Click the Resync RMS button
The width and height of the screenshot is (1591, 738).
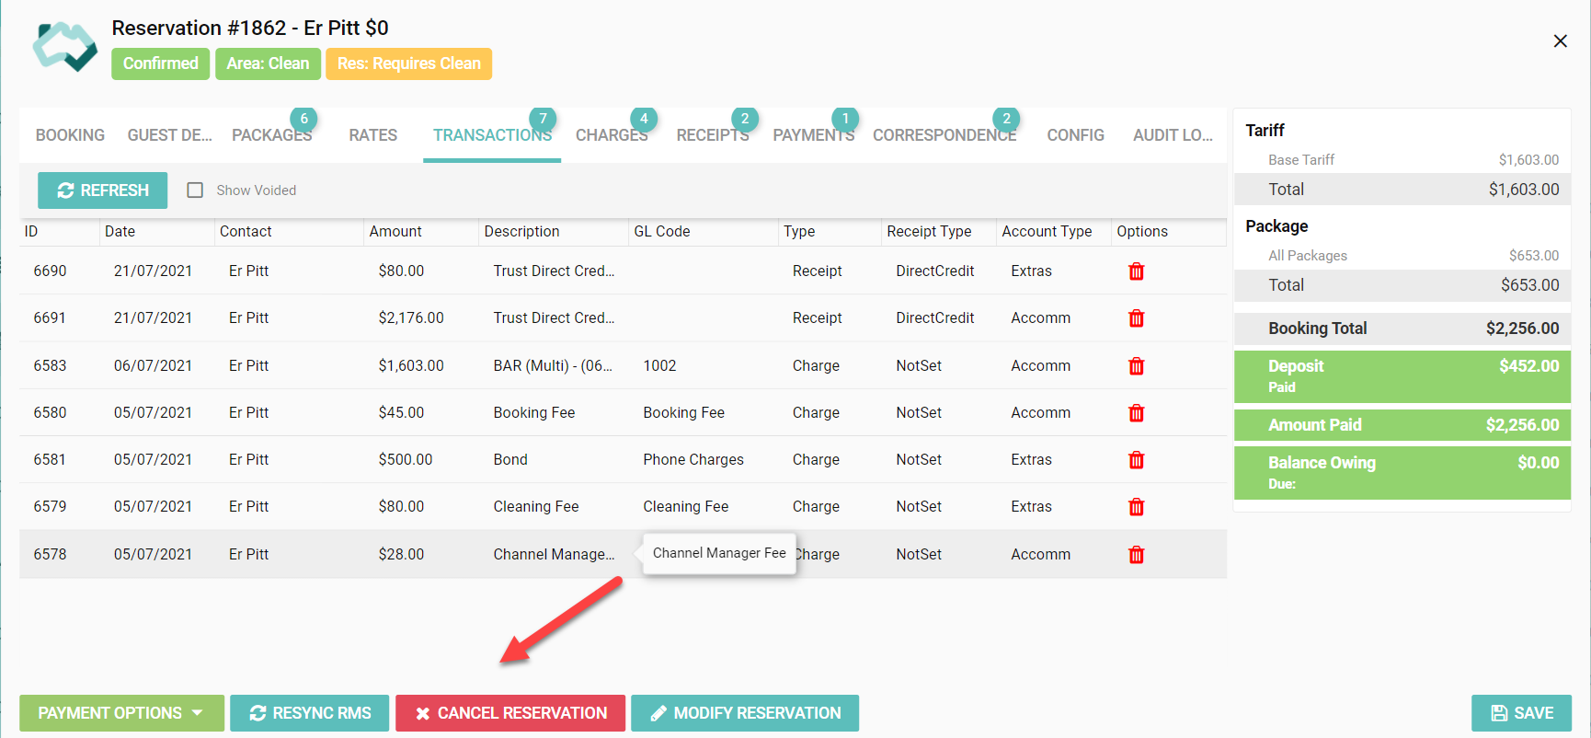(310, 713)
